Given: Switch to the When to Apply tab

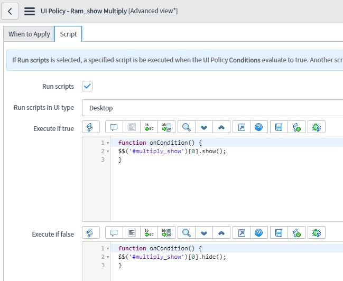Looking at the screenshot, I should coord(29,34).
